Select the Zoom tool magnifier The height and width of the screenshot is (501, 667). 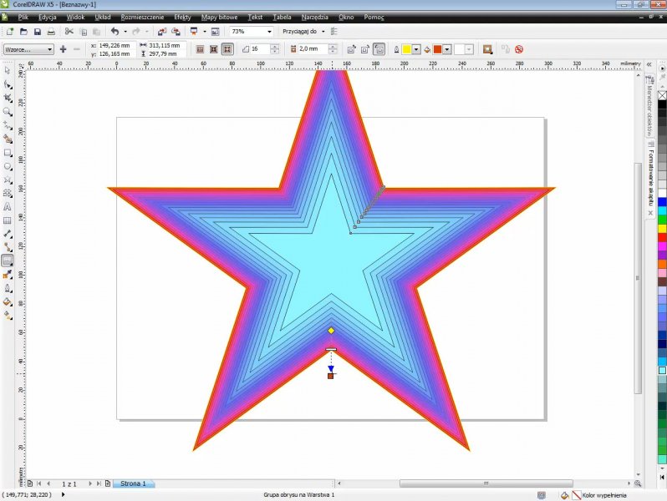click(x=8, y=111)
